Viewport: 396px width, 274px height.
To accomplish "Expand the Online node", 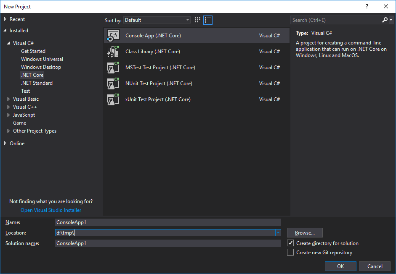I will (x=5, y=144).
